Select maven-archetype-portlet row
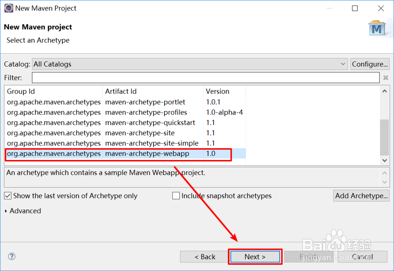This screenshot has width=394, height=271. pyautogui.click(x=125, y=102)
